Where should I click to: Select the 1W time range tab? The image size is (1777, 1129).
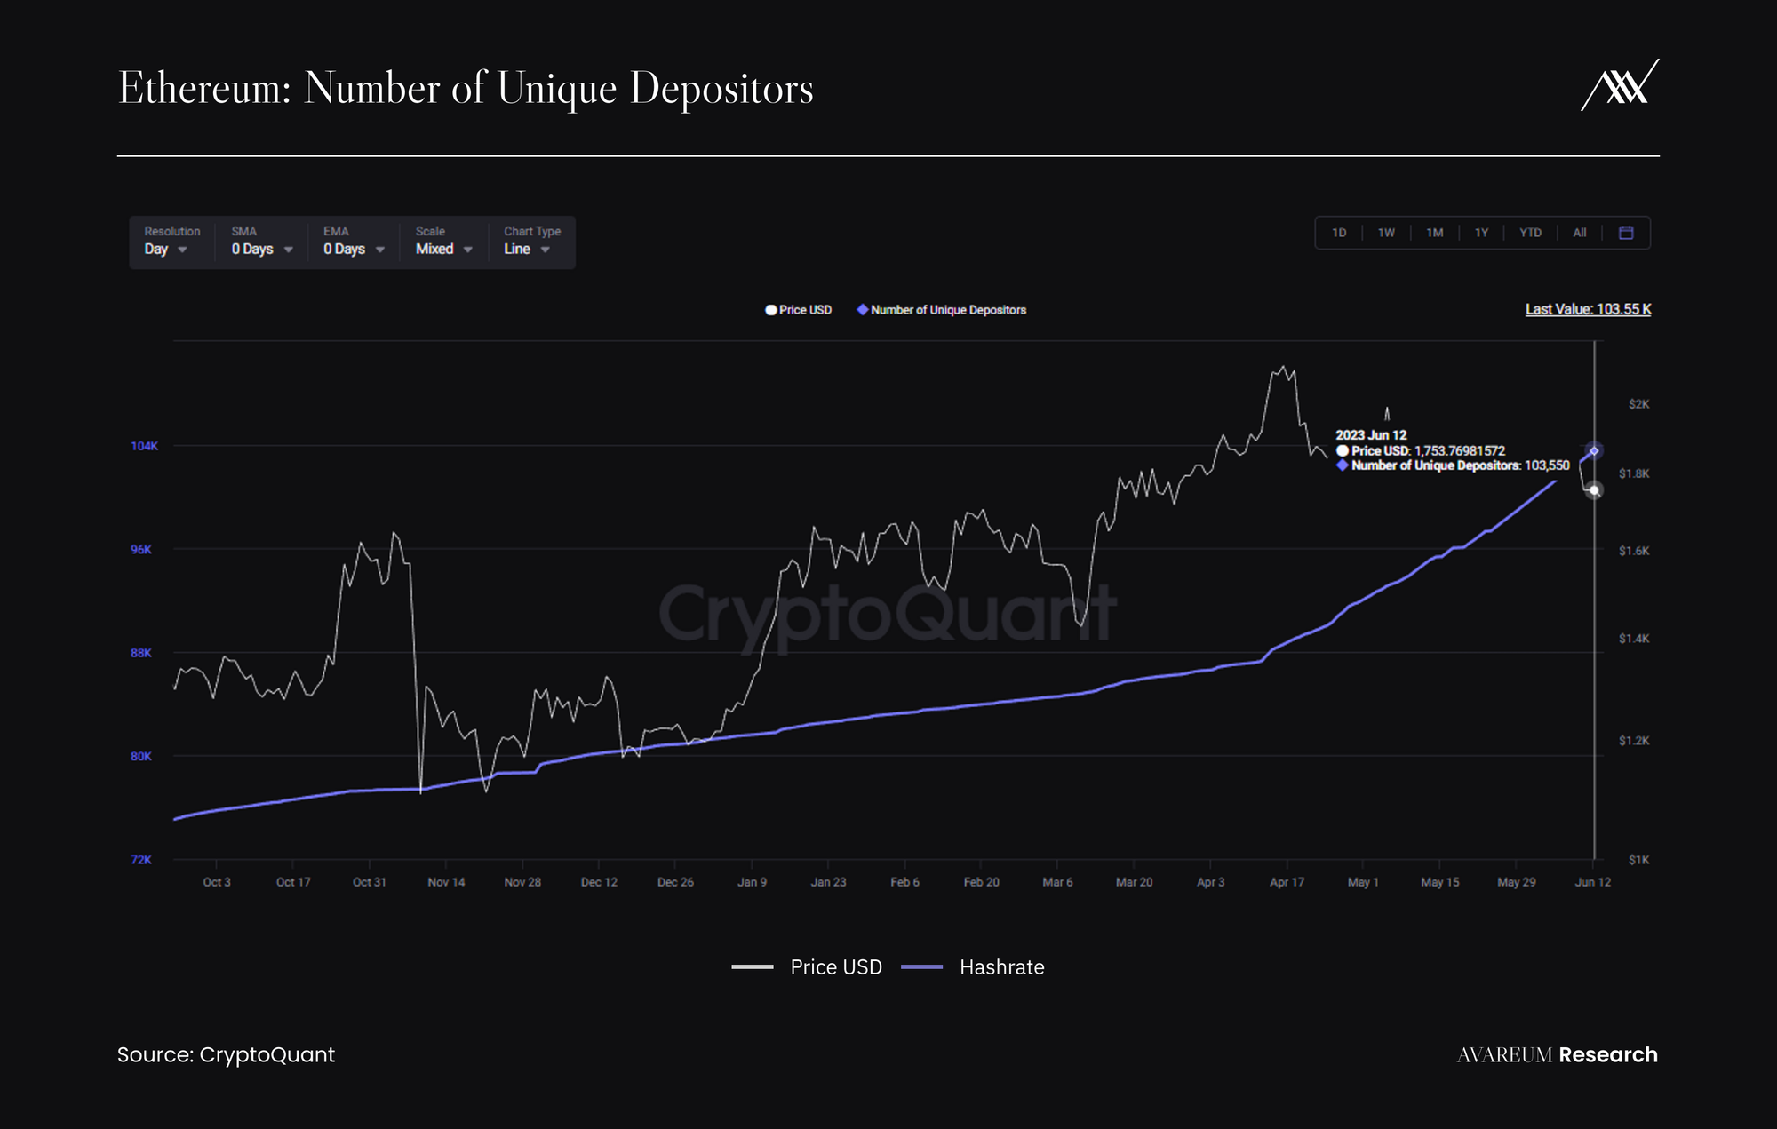coord(1386,233)
